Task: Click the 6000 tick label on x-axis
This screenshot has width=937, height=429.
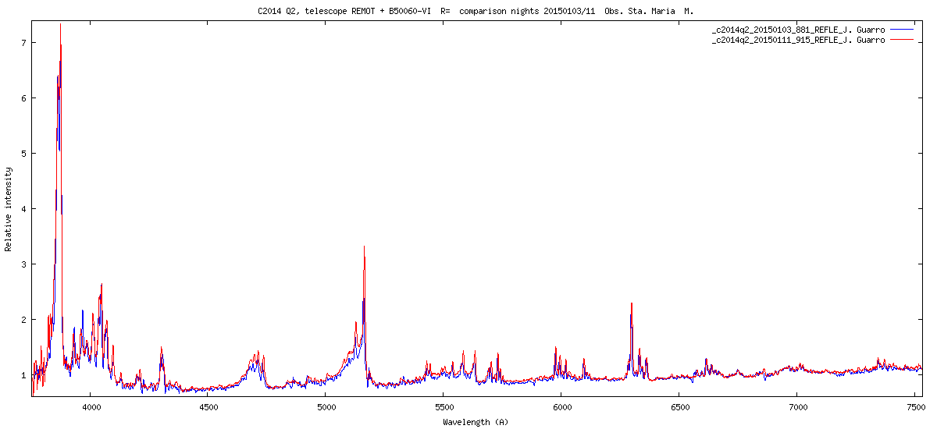Action: (x=561, y=408)
